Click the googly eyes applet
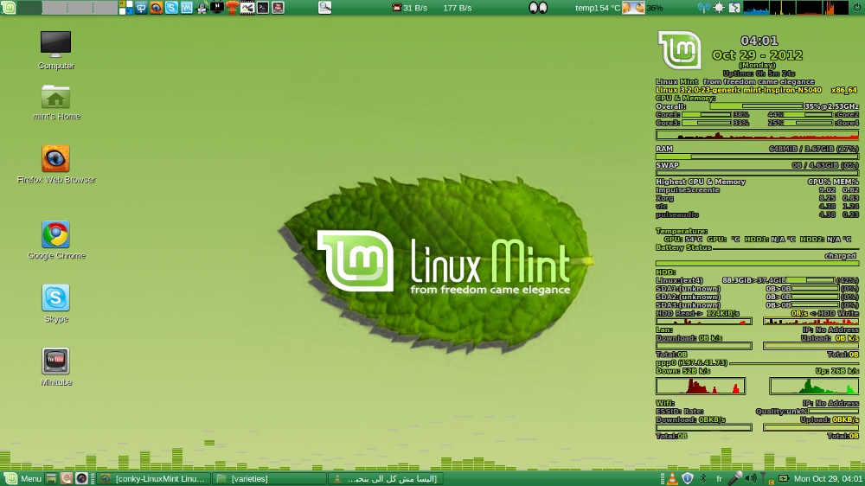Viewport: 865px width, 486px height. (538, 8)
